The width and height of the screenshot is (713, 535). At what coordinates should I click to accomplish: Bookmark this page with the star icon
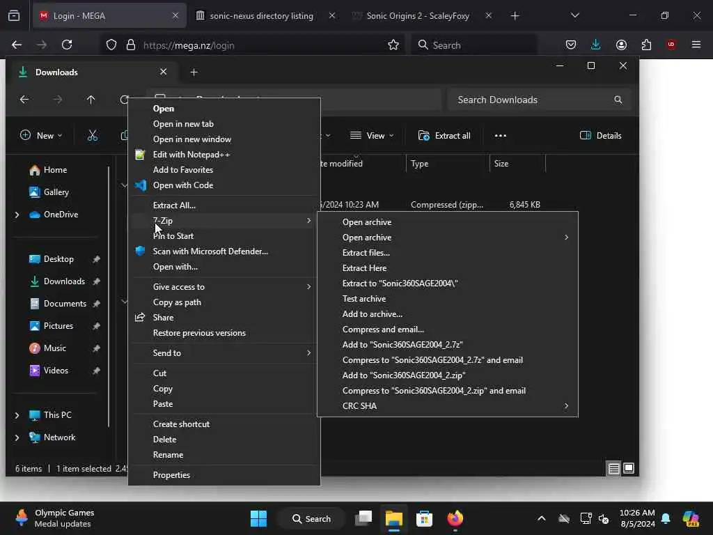pos(393,45)
